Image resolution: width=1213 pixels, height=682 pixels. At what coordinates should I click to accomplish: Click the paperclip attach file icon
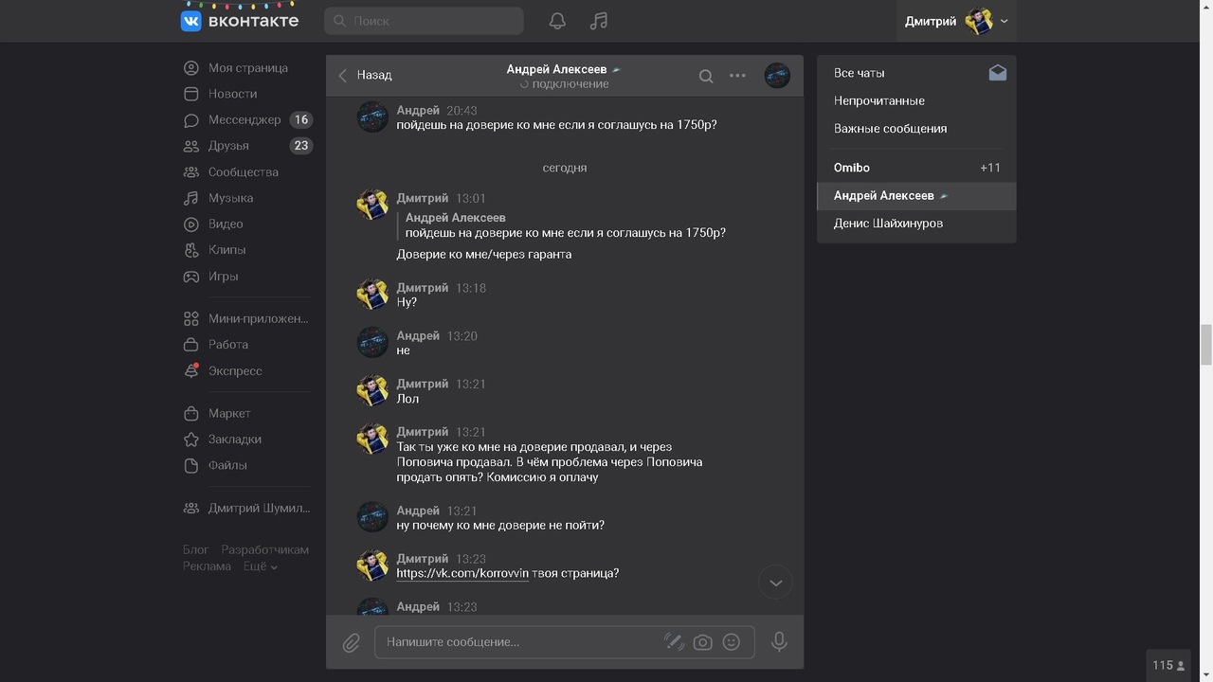(x=351, y=643)
